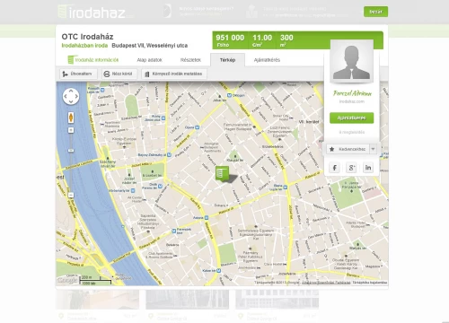449x323 pixels.
Task: Open the Térkép tab
Action: point(227,60)
